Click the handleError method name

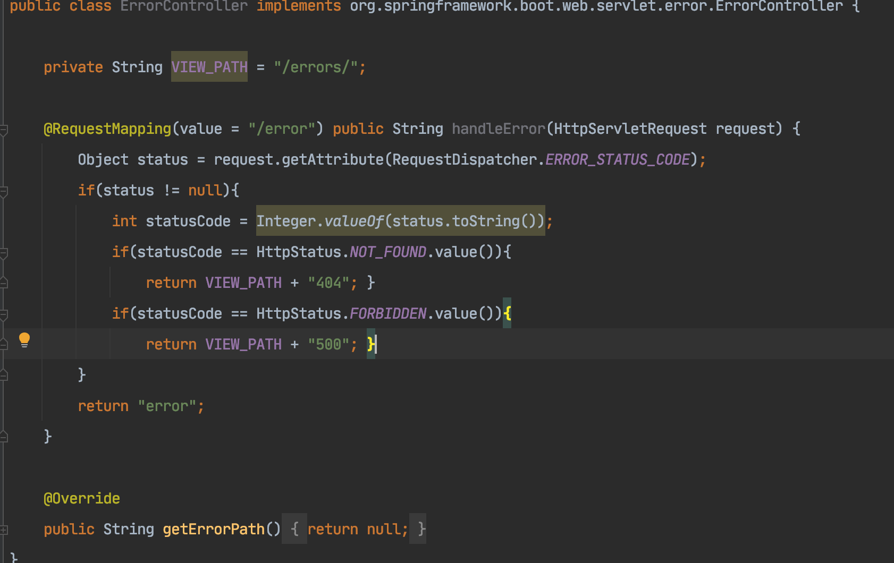point(499,129)
